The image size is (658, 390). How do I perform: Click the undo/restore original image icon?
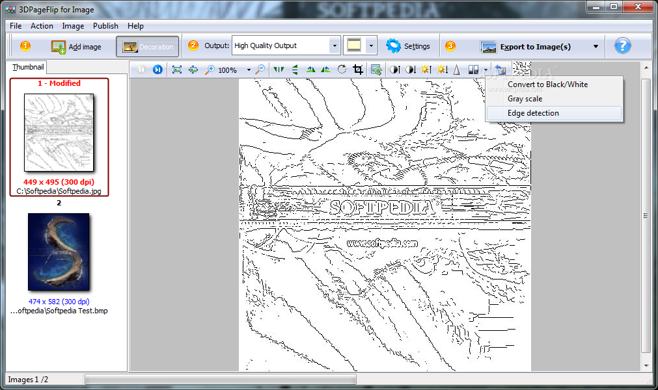click(x=500, y=70)
